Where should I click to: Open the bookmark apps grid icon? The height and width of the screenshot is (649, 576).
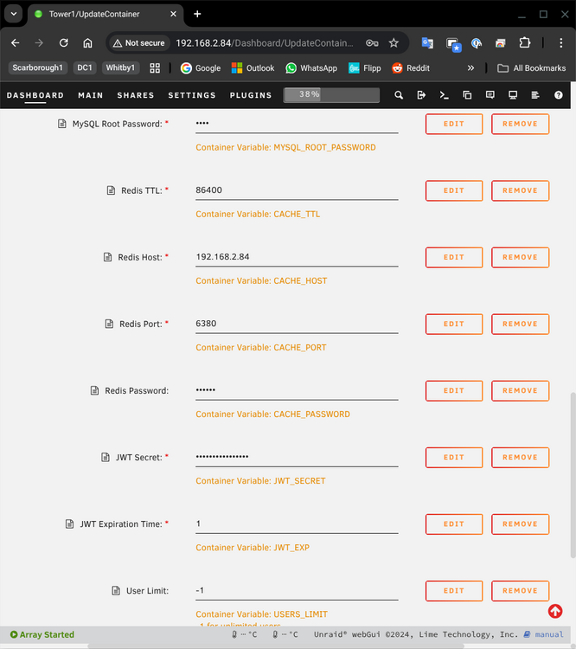[x=155, y=68]
